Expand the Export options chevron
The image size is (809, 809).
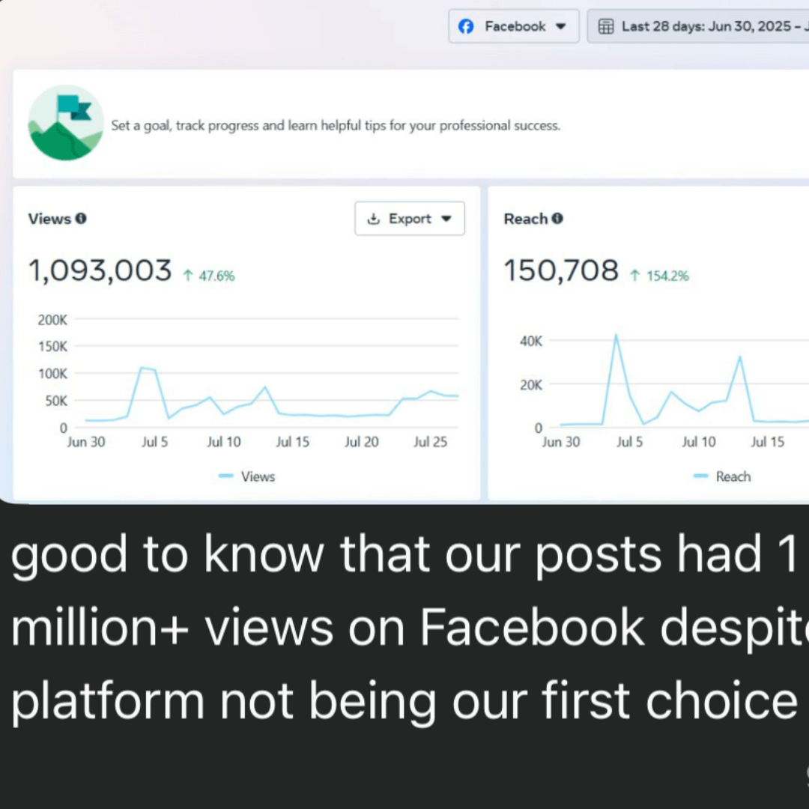click(x=446, y=219)
